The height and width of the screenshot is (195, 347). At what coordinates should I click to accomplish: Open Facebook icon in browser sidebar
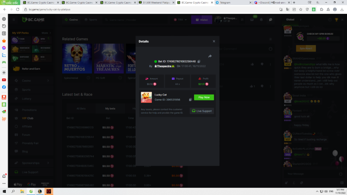(4, 87)
